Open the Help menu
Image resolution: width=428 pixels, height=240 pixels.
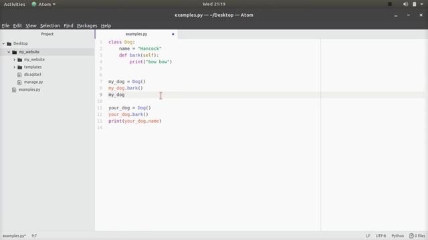[x=106, y=25]
